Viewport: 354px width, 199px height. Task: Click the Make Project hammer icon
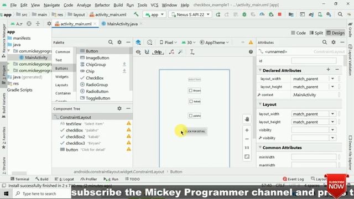[x=136, y=14]
